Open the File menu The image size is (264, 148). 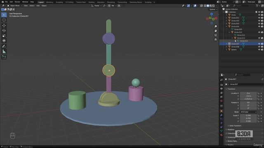point(7,2)
